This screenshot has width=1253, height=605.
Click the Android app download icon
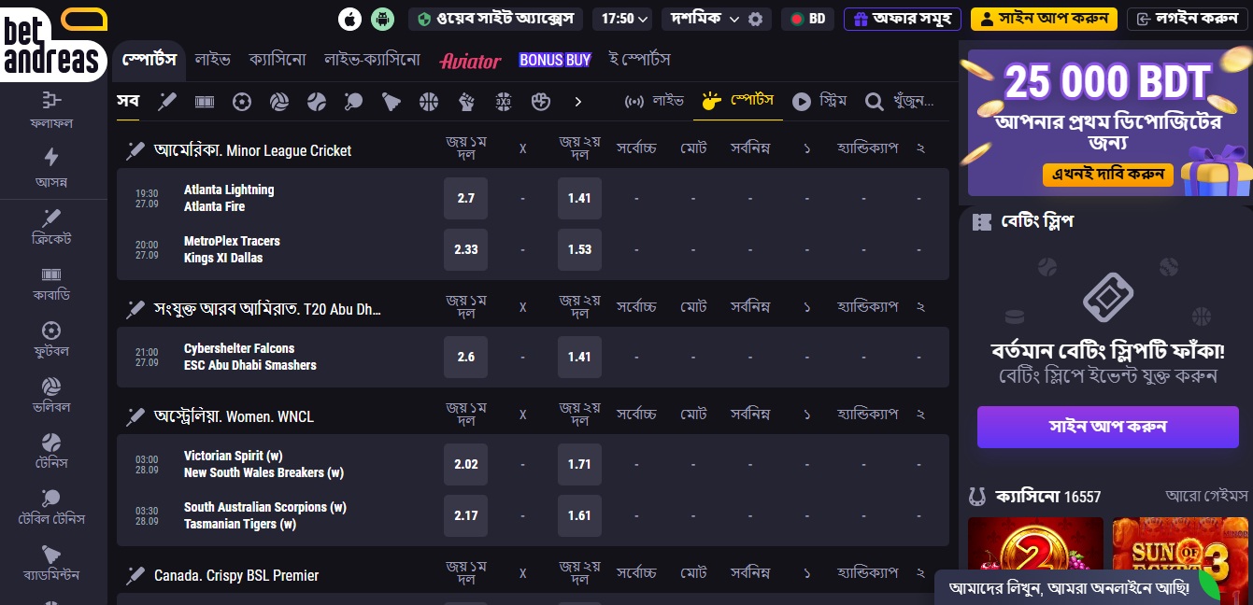[382, 19]
